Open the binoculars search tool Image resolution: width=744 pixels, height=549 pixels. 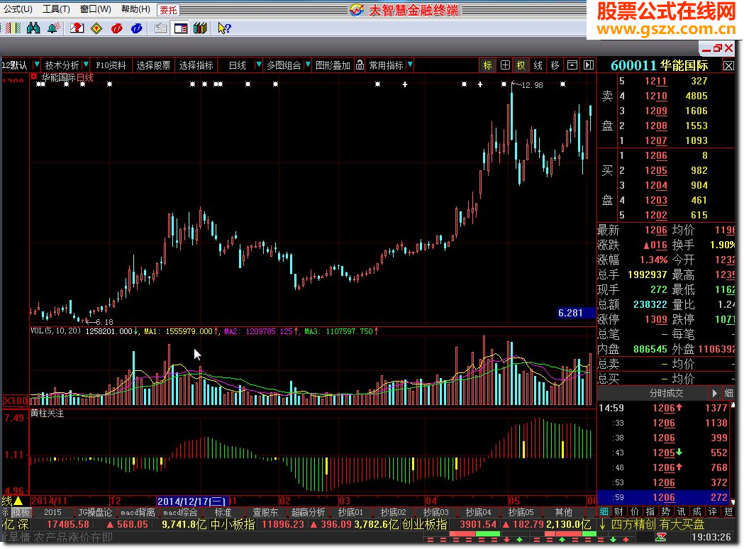click(x=33, y=28)
